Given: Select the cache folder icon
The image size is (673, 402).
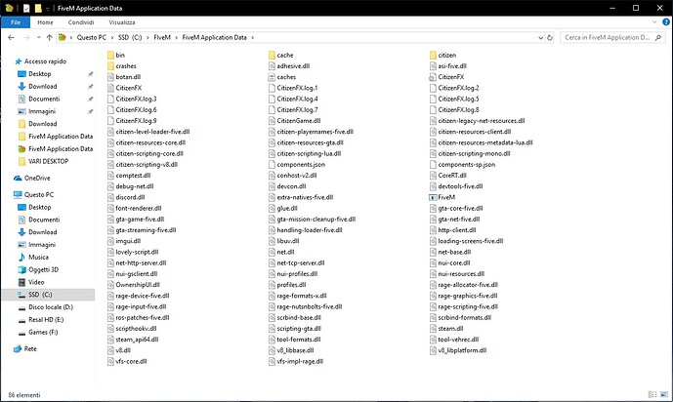Looking at the screenshot, I should [272, 55].
